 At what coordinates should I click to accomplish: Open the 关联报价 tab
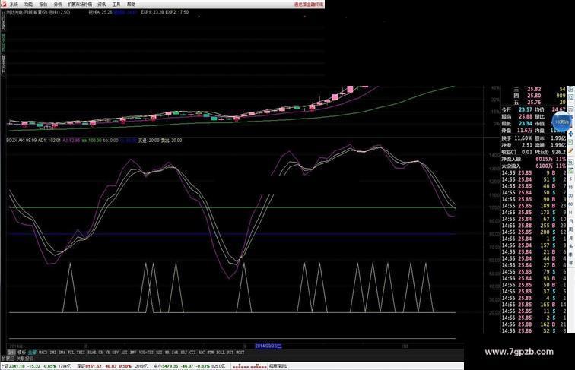click(x=25, y=359)
